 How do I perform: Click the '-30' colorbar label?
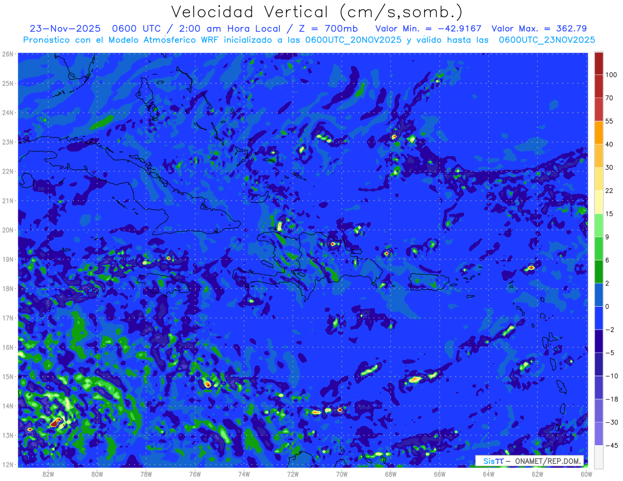pos(611,422)
